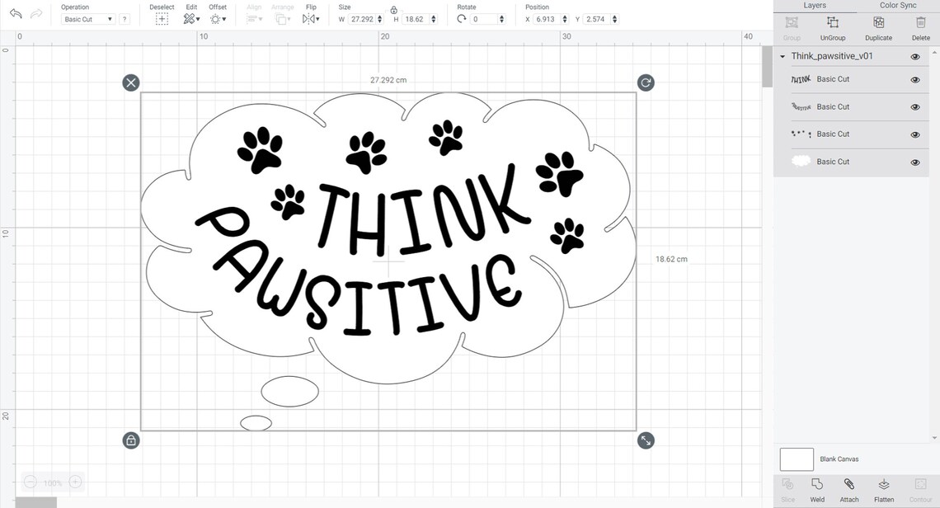
Task: Open the operation help with the question mark button
Action: (x=125, y=18)
